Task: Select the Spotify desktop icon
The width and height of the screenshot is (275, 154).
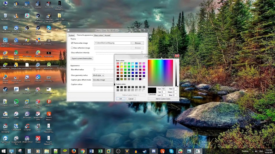Action: (16, 102)
